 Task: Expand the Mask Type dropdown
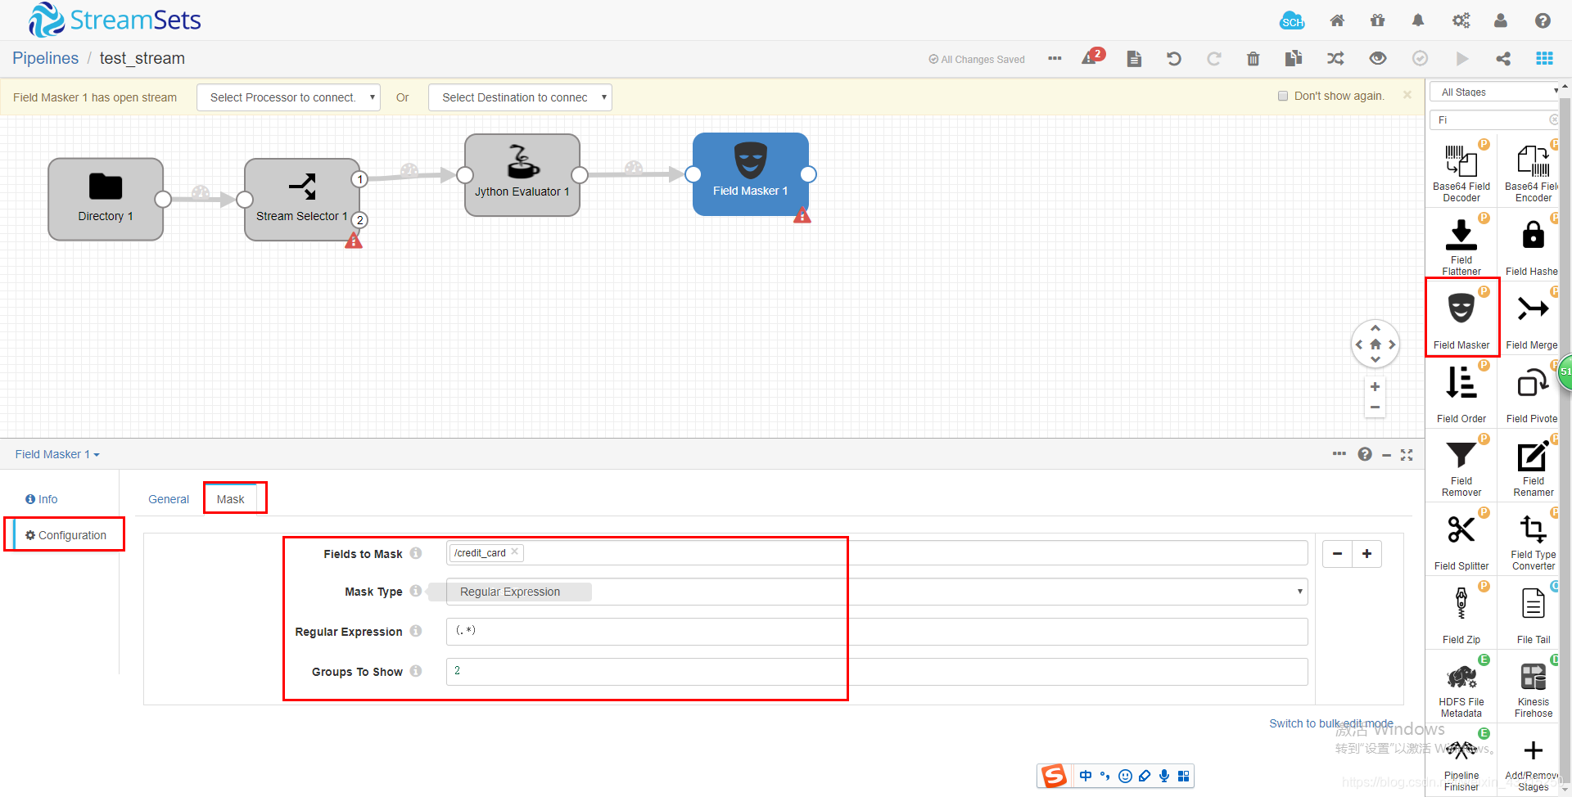pos(877,592)
